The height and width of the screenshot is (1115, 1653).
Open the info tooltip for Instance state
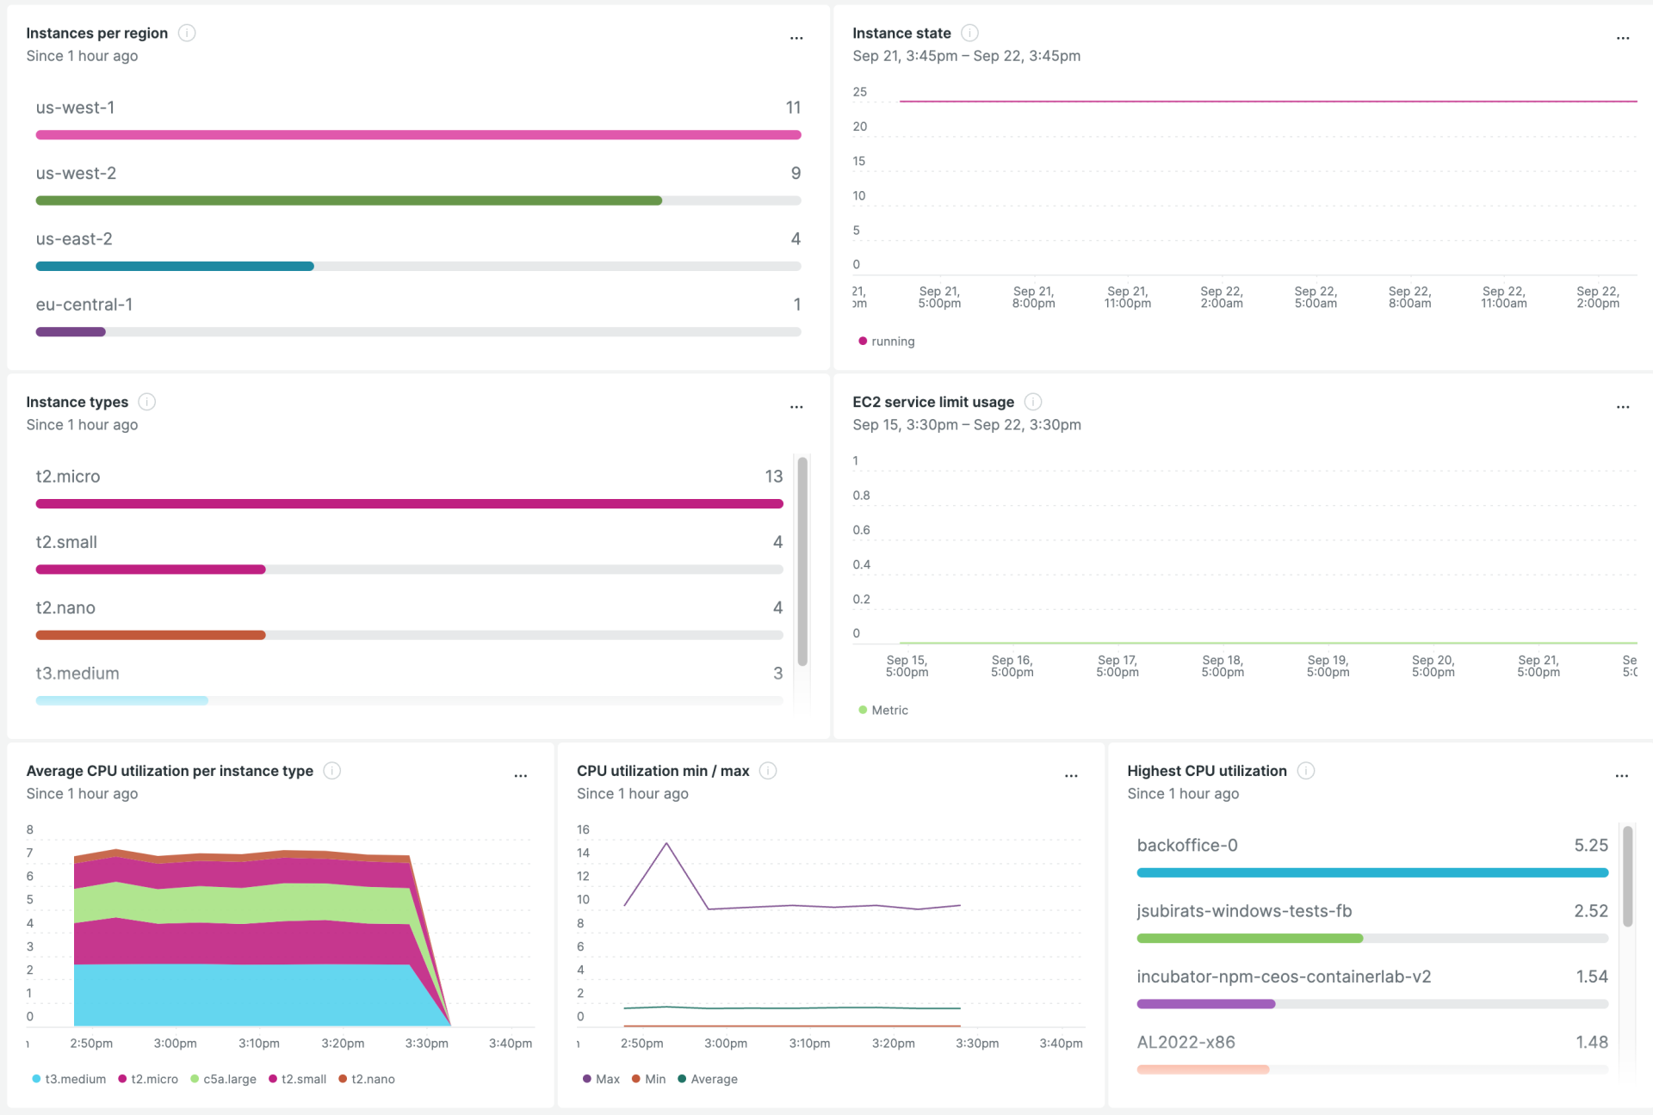(x=969, y=33)
